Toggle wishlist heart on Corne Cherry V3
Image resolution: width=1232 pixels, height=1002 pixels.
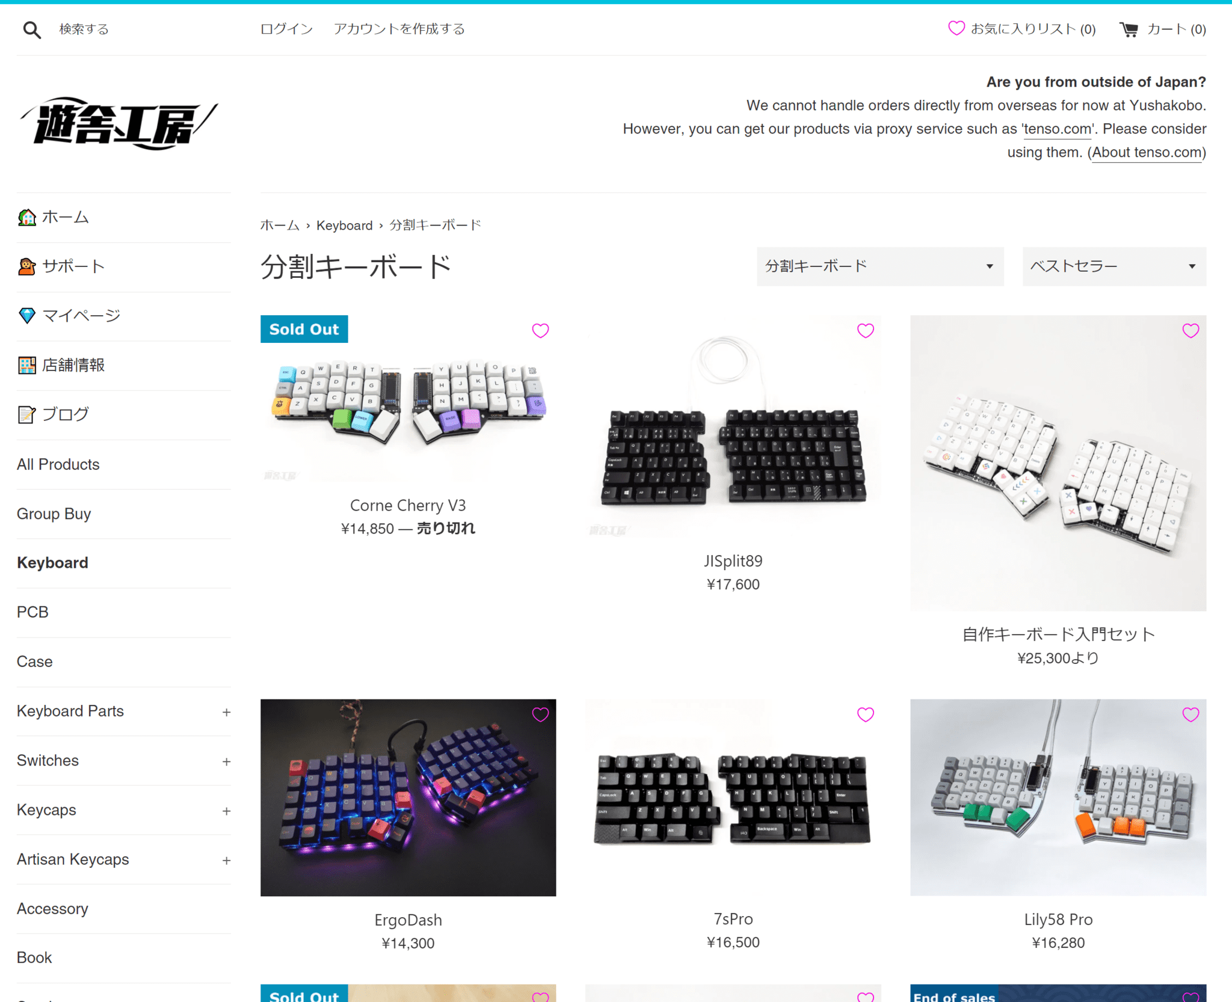540,331
